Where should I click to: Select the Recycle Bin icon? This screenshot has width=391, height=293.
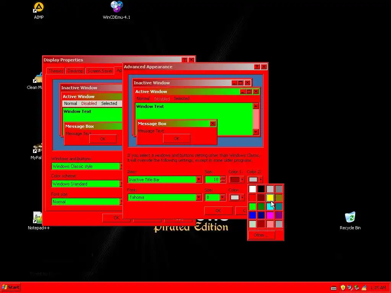(x=350, y=221)
